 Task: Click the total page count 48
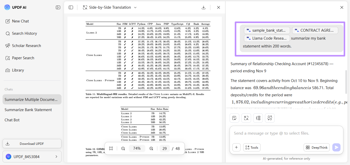coord(178,148)
